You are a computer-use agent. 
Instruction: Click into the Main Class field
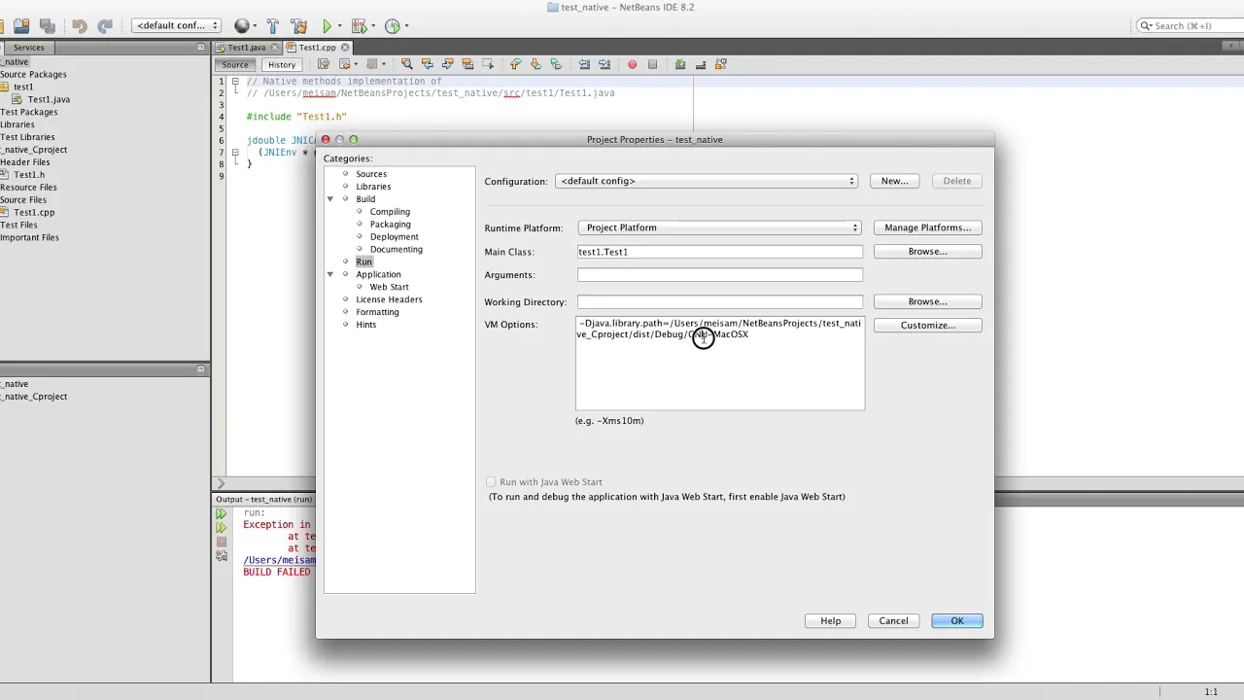(x=719, y=252)
